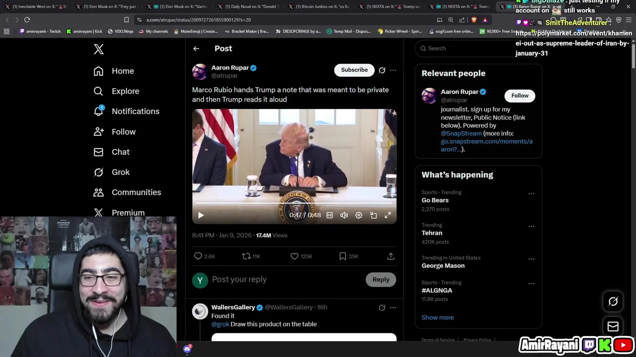Open #ALGNGA trending topic

coord(437,291)
